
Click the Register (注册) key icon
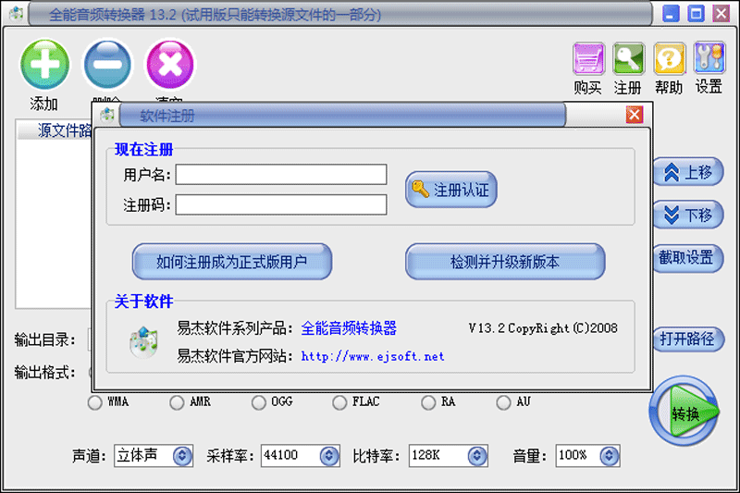[x=628, y=60]
